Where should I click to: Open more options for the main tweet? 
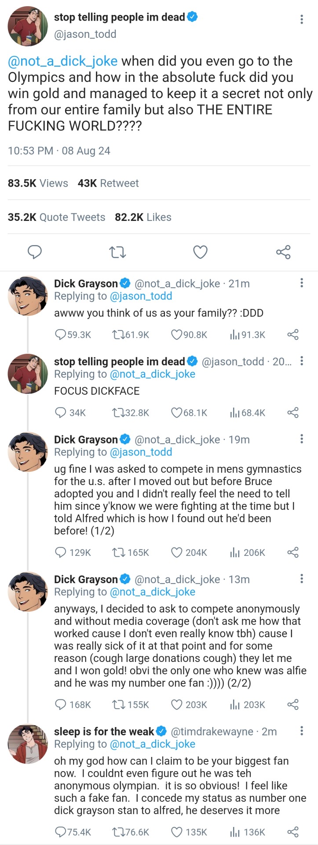tap(301, 19)
